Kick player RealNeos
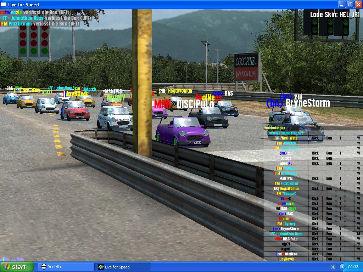Screen dimensions: 363x272 coord(315,219)
